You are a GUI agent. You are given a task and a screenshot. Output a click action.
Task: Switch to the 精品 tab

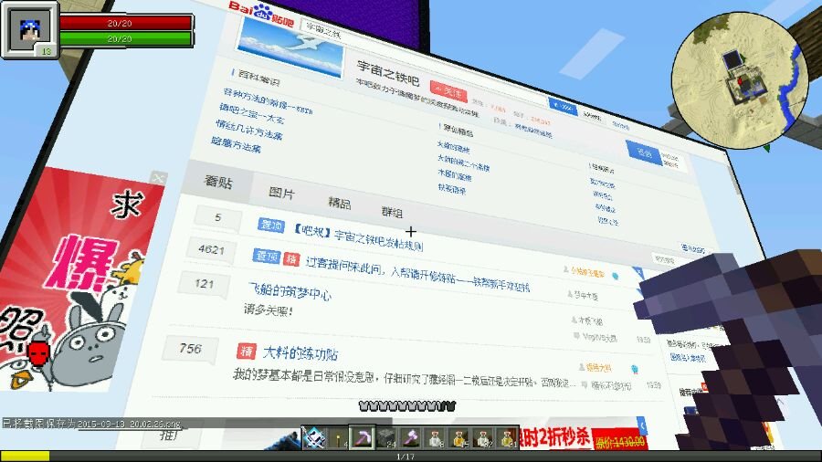click(x=339, y=203)
